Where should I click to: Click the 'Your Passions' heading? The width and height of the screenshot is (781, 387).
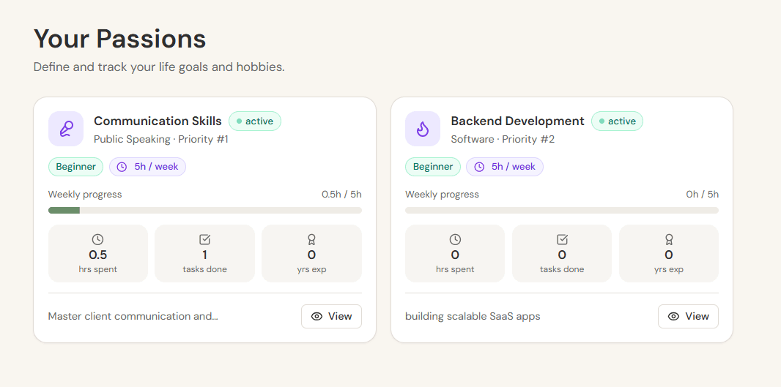(x=119, y=39)
